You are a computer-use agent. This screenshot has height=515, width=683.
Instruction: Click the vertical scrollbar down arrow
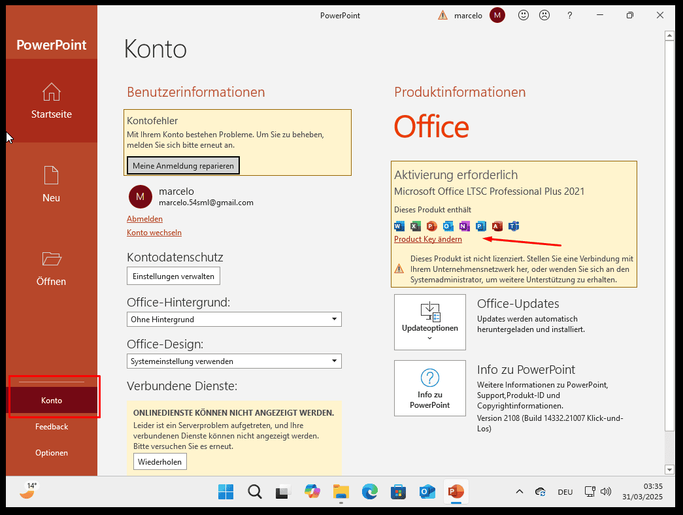(669, 469)
